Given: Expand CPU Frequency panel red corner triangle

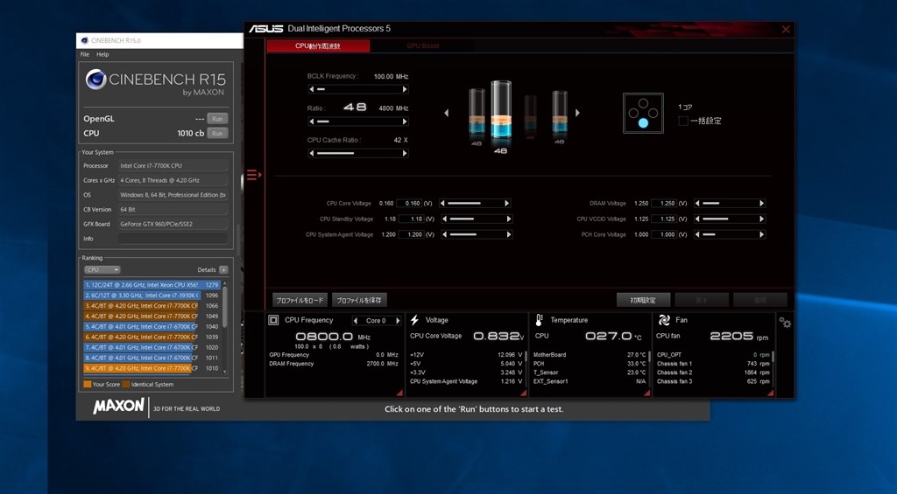Looking at the screenshot, I should [x=399, y=393].
